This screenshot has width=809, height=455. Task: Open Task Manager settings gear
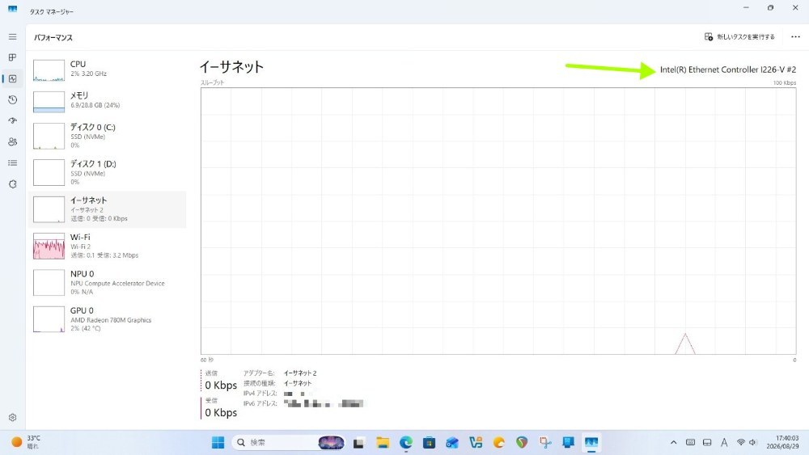12,417
